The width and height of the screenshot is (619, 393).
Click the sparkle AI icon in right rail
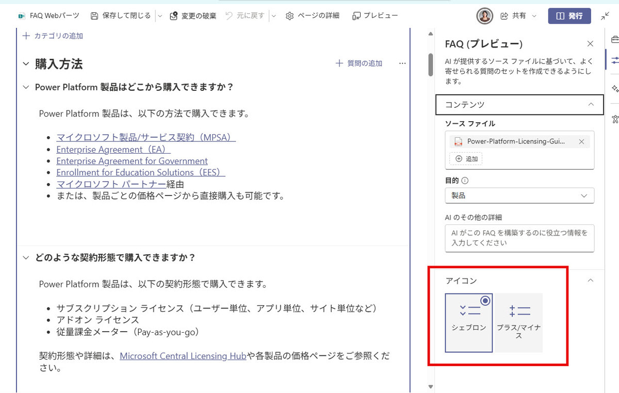[614, 88]
